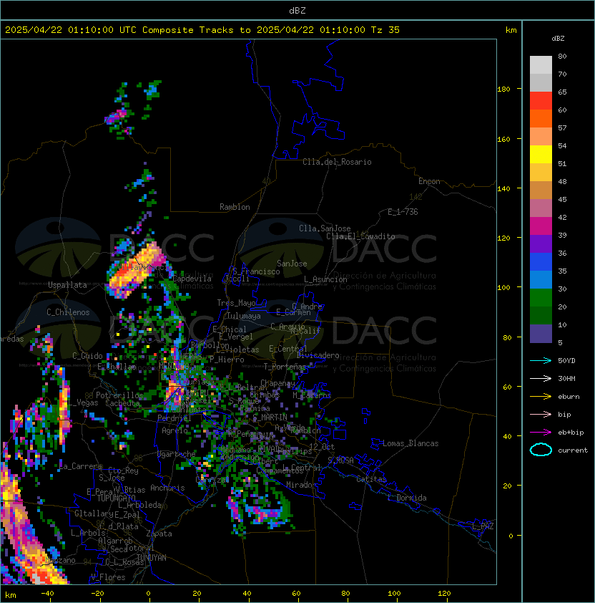Click the 100 km tick on the right axis
The image size is (595, 603).
coord(503,288)
